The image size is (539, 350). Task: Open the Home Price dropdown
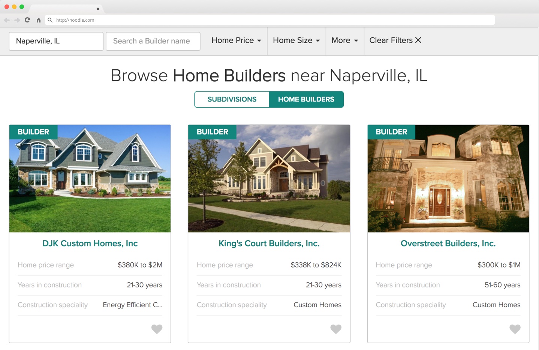point(236,40)
